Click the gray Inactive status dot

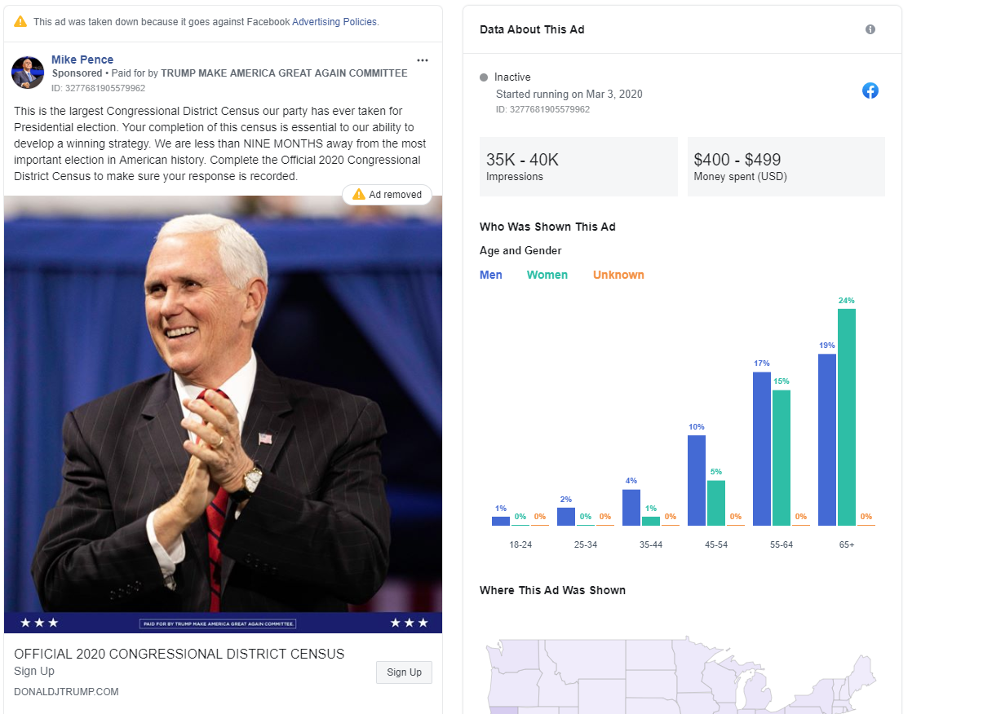click(483, 77)
